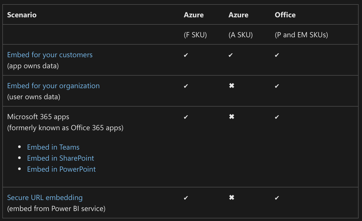Click the A SKU cross mark in 'Microsoft 365 apps' row
Viewport: 362px width, 221px height.
(x=232, y=117)
